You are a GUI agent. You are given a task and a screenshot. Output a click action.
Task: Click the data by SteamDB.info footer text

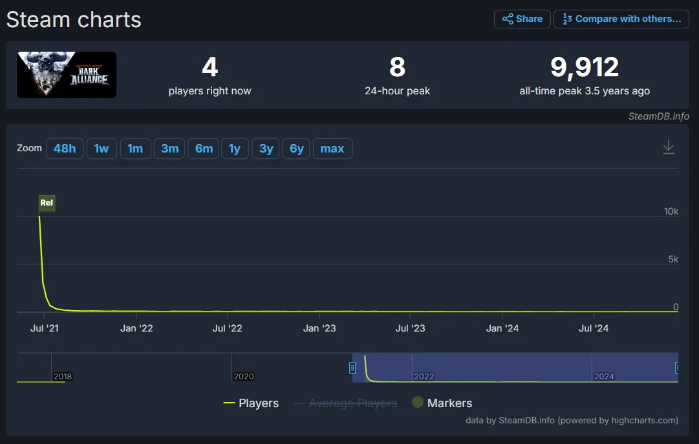[572, 420]
